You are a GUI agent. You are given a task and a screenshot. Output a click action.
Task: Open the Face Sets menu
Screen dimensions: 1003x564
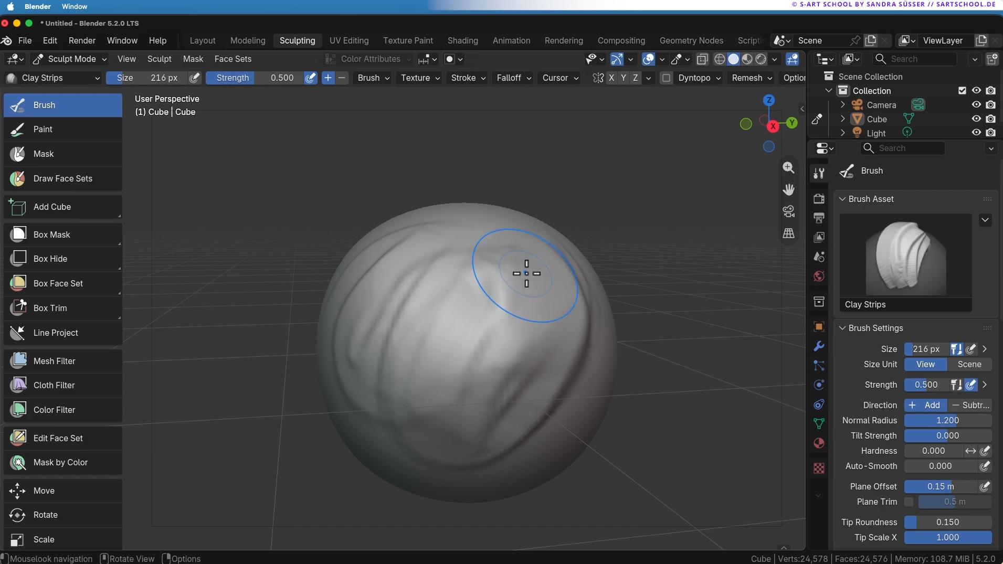[x=233, y=59]
